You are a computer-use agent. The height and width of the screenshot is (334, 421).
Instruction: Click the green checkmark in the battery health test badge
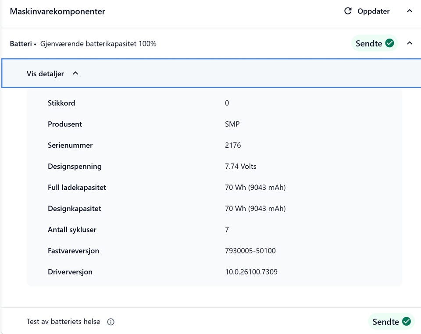[407, 321]
